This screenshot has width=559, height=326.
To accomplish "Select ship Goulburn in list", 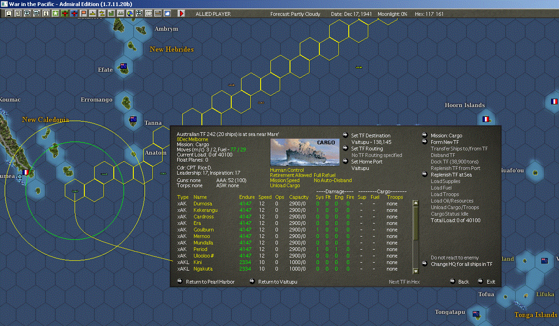I will click(x=204, y=230).
